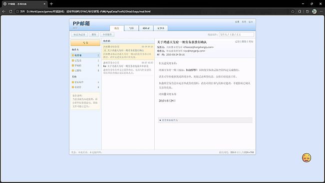Click the 其他 section heading in the sidebar
Screen dimensions: 325x183
click(x=74, y=76)
